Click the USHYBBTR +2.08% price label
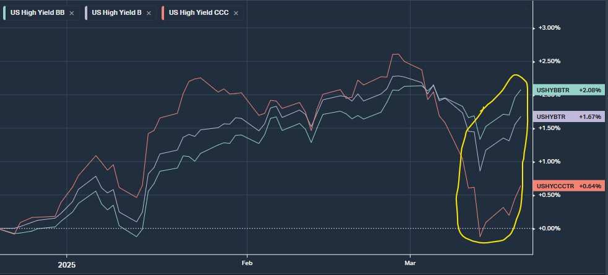608x275 pixels. [568, 90]
